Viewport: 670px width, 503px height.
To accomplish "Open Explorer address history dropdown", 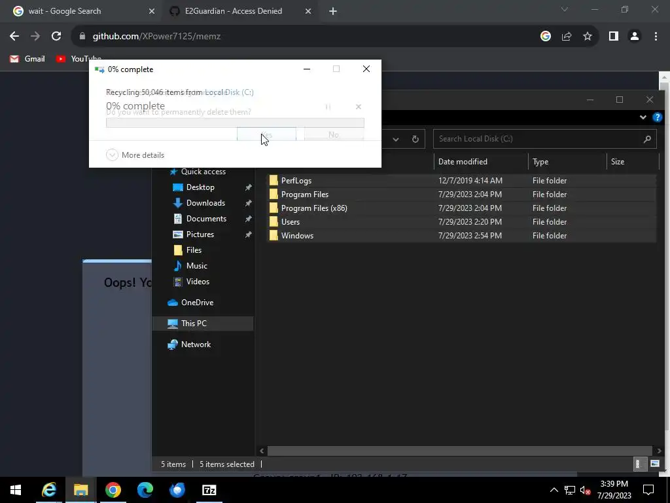I will pyautogui.click(x=396, y=139).
